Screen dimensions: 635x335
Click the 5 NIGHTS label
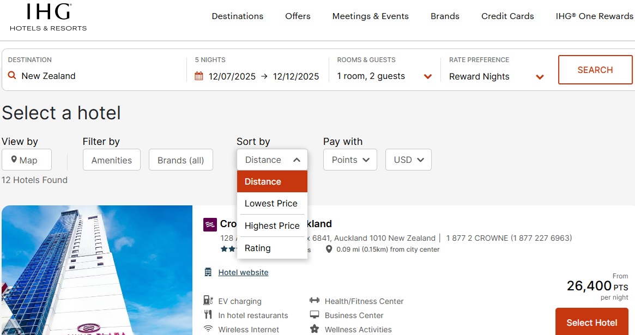(210, 60)
